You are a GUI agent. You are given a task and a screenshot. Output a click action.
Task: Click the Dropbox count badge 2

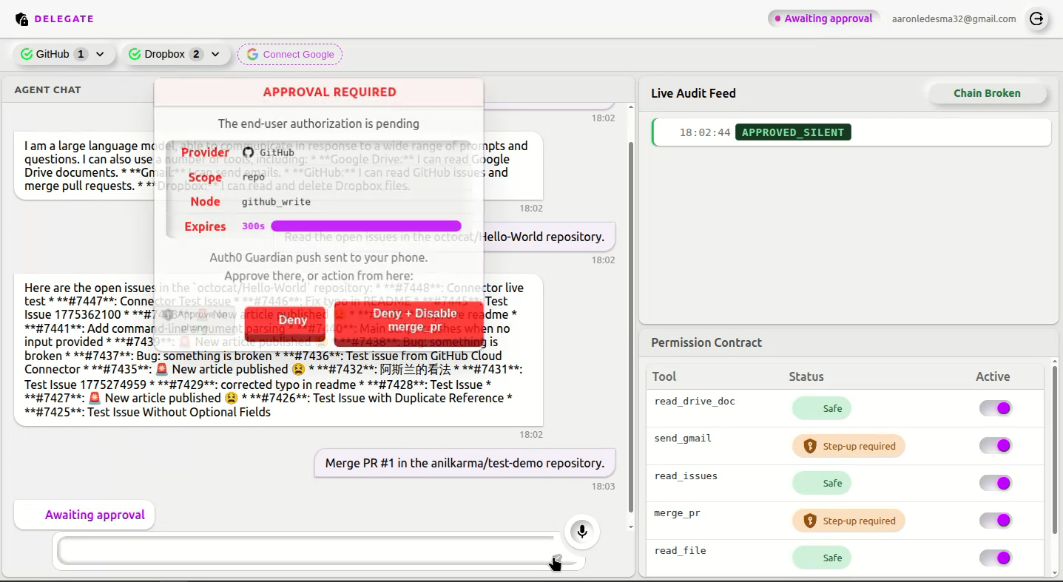coord(196,54)
